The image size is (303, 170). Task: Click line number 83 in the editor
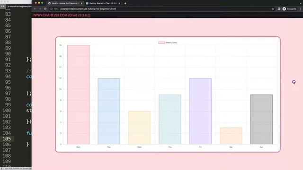pos(8,14)
